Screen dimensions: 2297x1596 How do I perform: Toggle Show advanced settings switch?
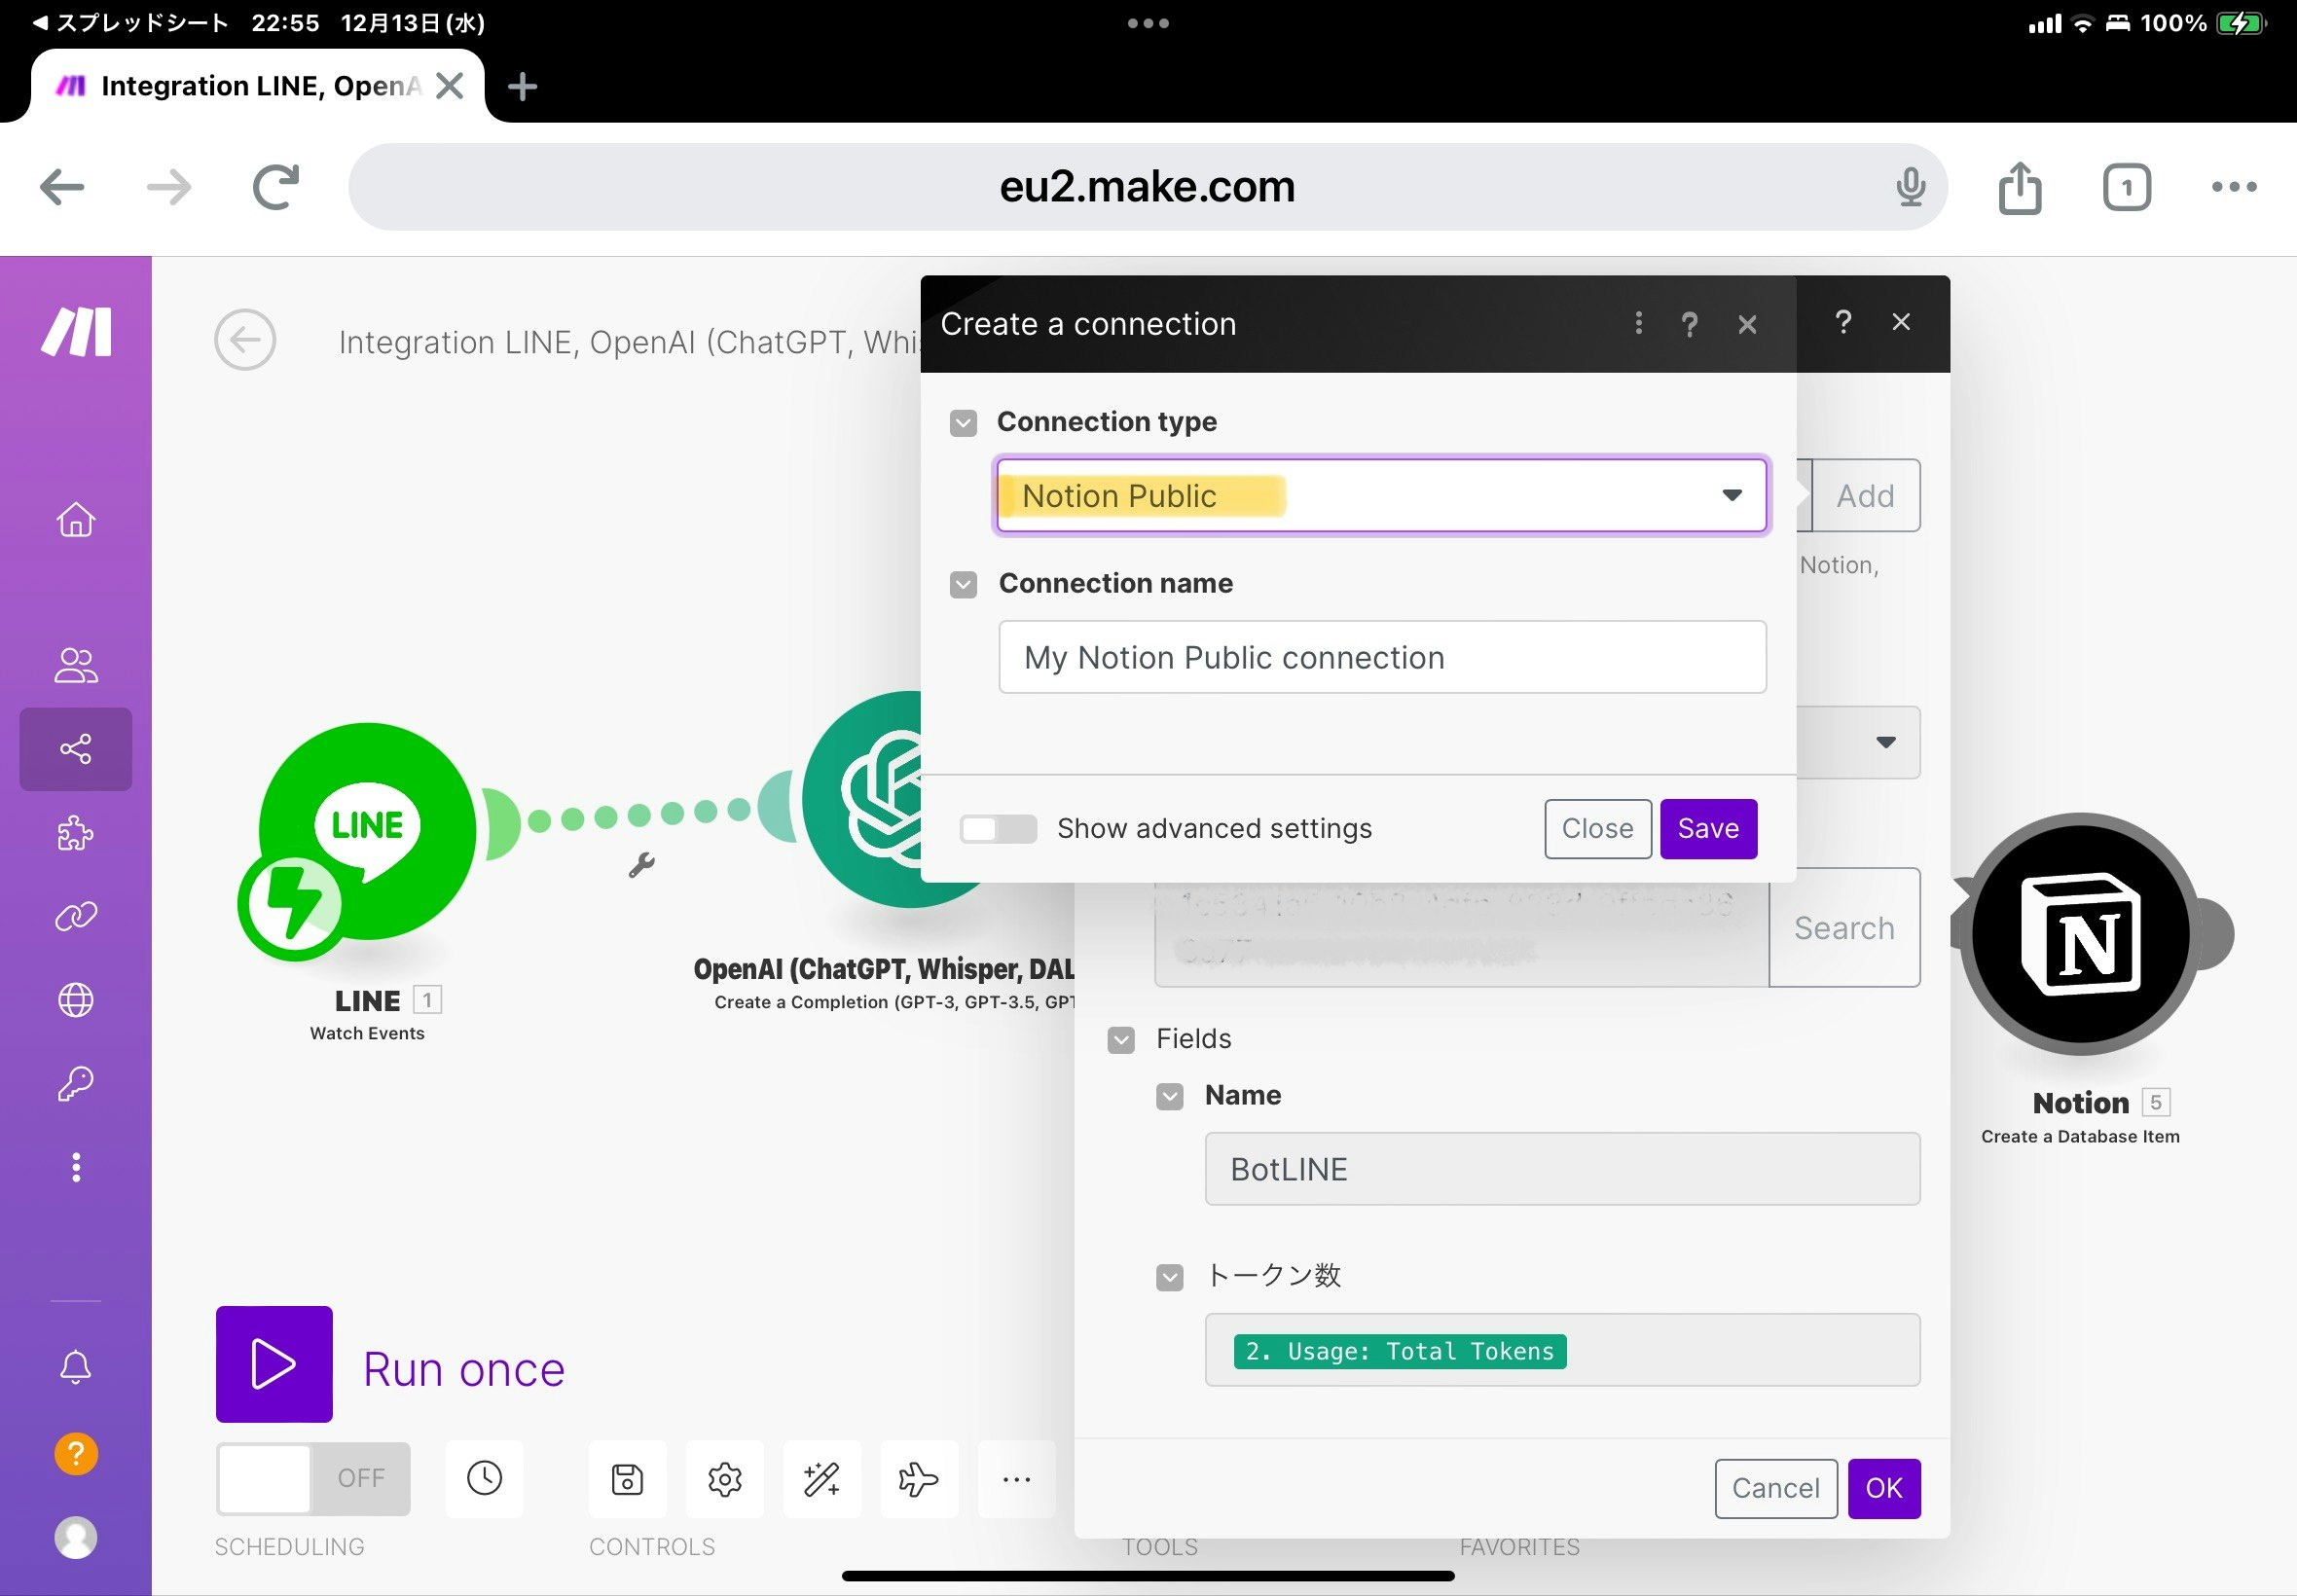click(x=997, y=828)
